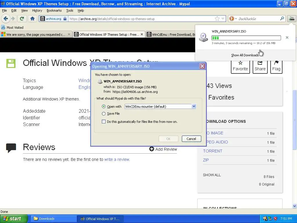297x223 pixels.
Task: Go back with the browser back arrow
Action: coord(6,19)
